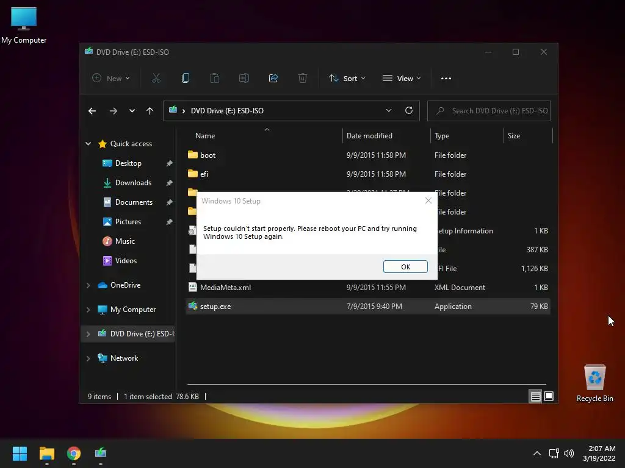625x468 pixels.
Task: Open the Windows Start menu
Action: pyautogui.click(x=20, y=453)
